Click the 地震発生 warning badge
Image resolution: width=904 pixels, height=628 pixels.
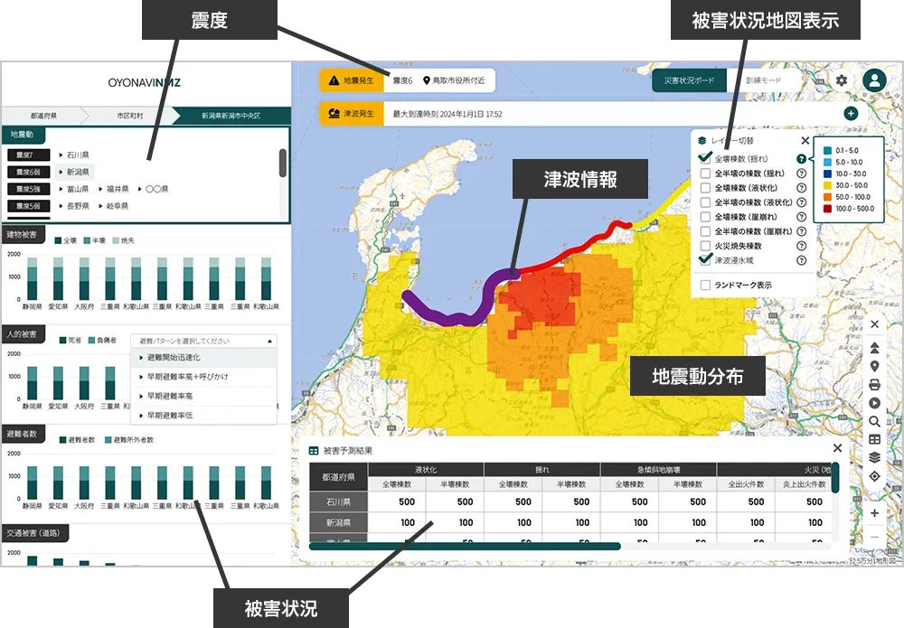351,80
